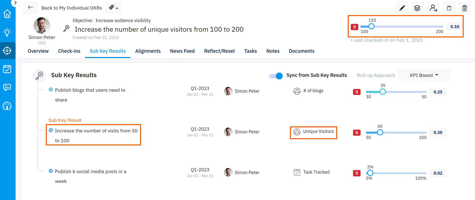Open the Alignments tab
Image resolution: width=475 pixels, height=200 pixels.
[148, 51]
